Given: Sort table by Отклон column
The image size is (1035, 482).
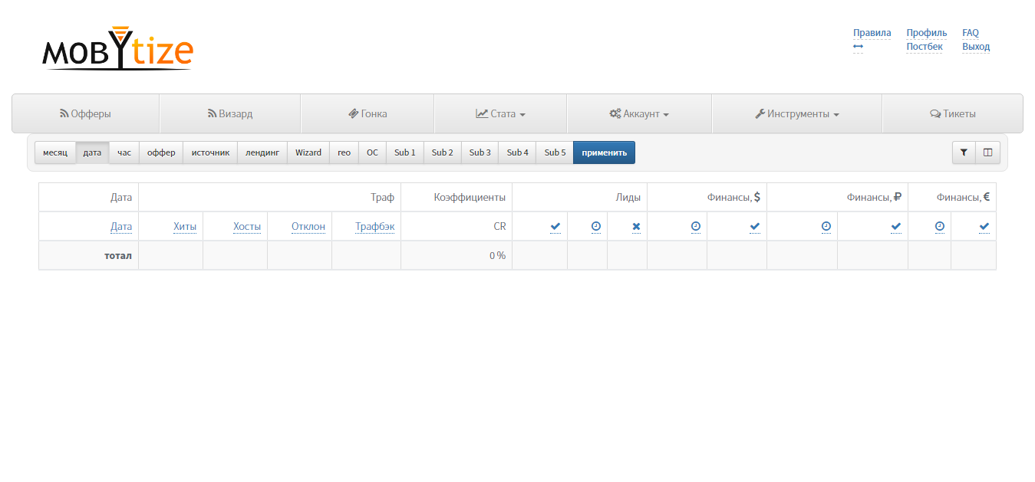Looking at the screenshot, I should coord(308,226).
